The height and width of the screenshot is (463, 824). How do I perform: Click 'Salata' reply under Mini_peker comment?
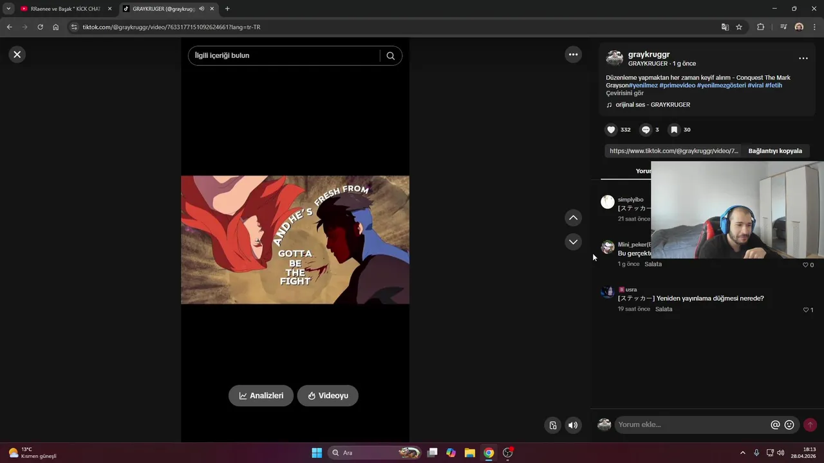pyautogui.click(x=653, y=264)
